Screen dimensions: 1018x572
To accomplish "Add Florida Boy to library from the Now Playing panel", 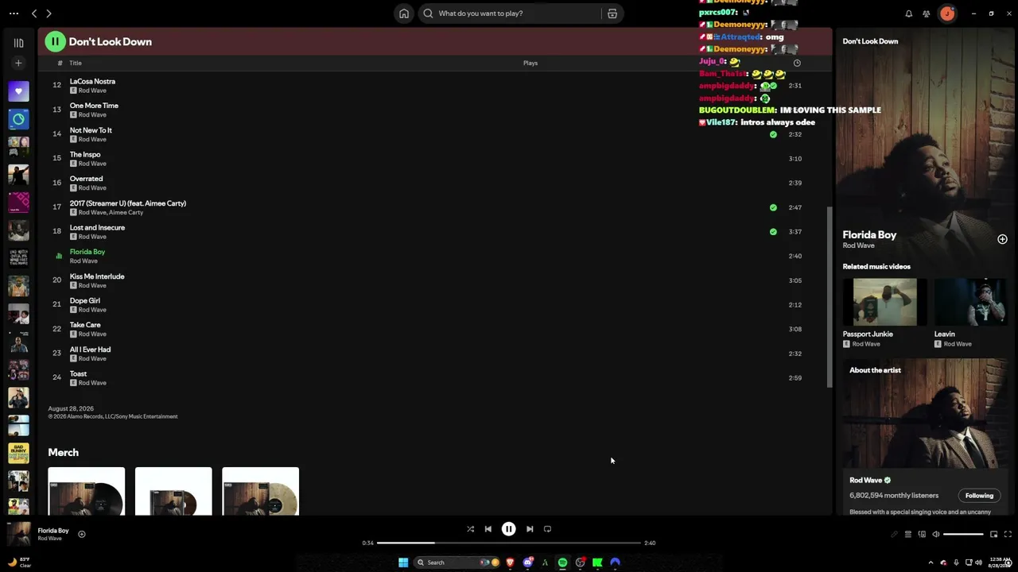I will click(x=1002, y=239).
